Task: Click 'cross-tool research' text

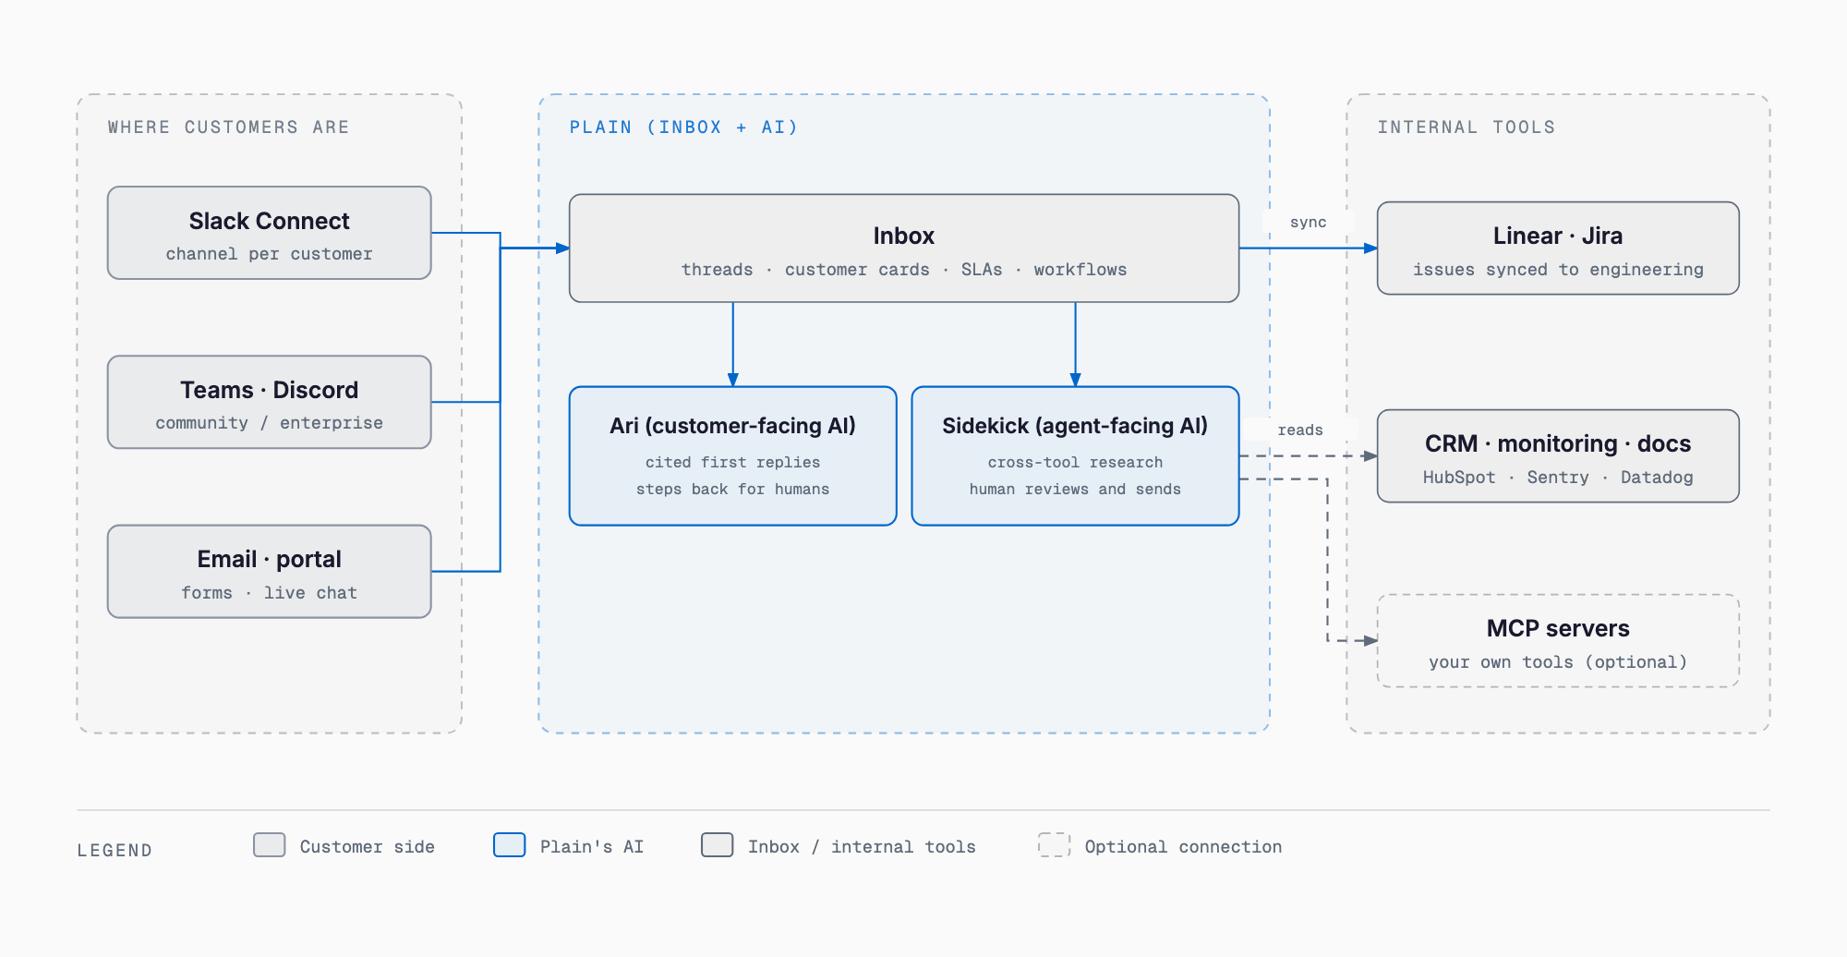Action: pos(1075,463)
